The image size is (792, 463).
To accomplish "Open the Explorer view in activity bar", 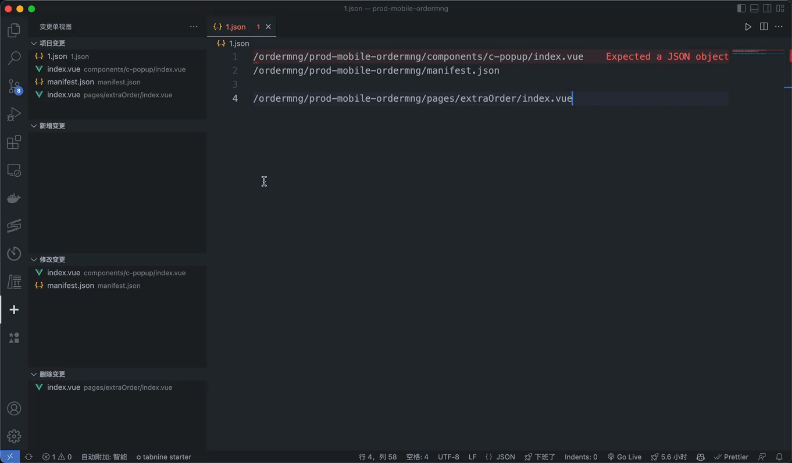I will [14, 30].
